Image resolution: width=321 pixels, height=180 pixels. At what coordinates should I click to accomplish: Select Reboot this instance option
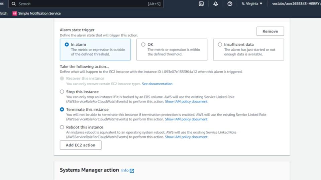click(62, 127)
